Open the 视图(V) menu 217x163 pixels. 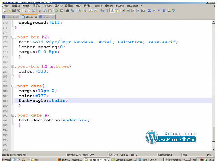coord(37,6)
